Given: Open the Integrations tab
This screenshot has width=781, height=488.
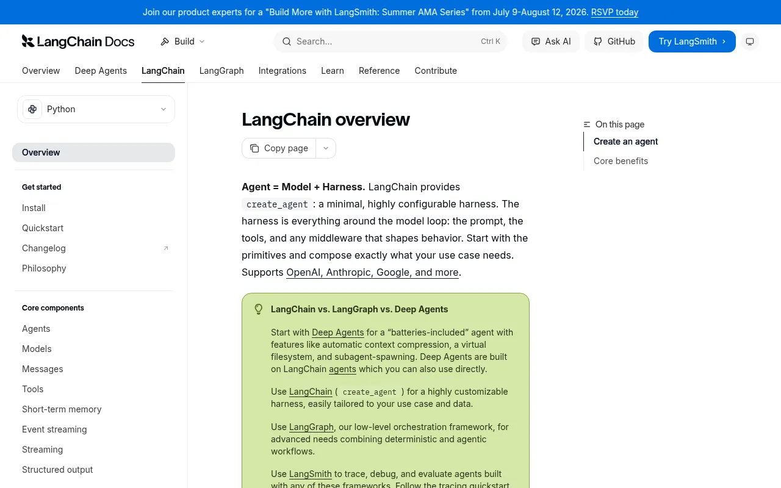Looking at the screenshot, I should click(283, 71).
